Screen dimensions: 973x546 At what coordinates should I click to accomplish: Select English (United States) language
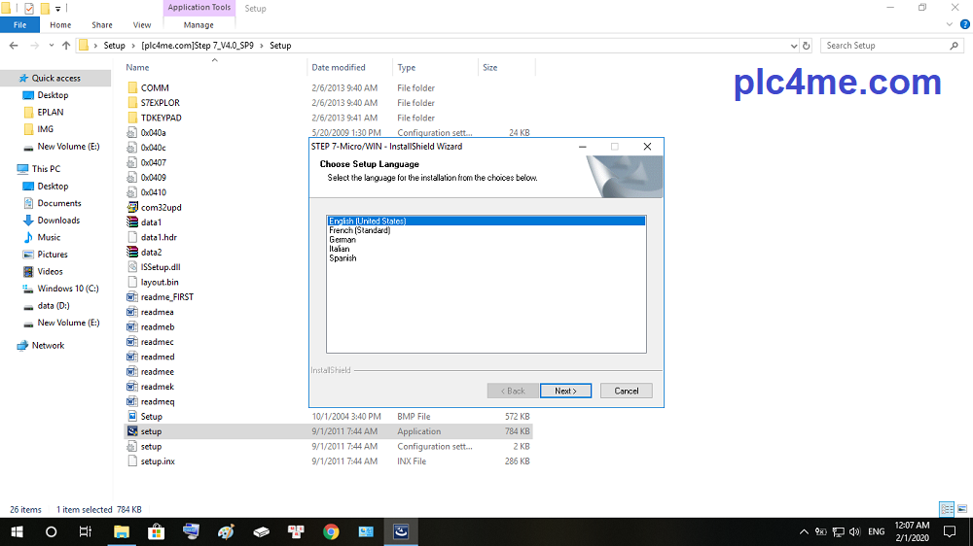(486, 222)
